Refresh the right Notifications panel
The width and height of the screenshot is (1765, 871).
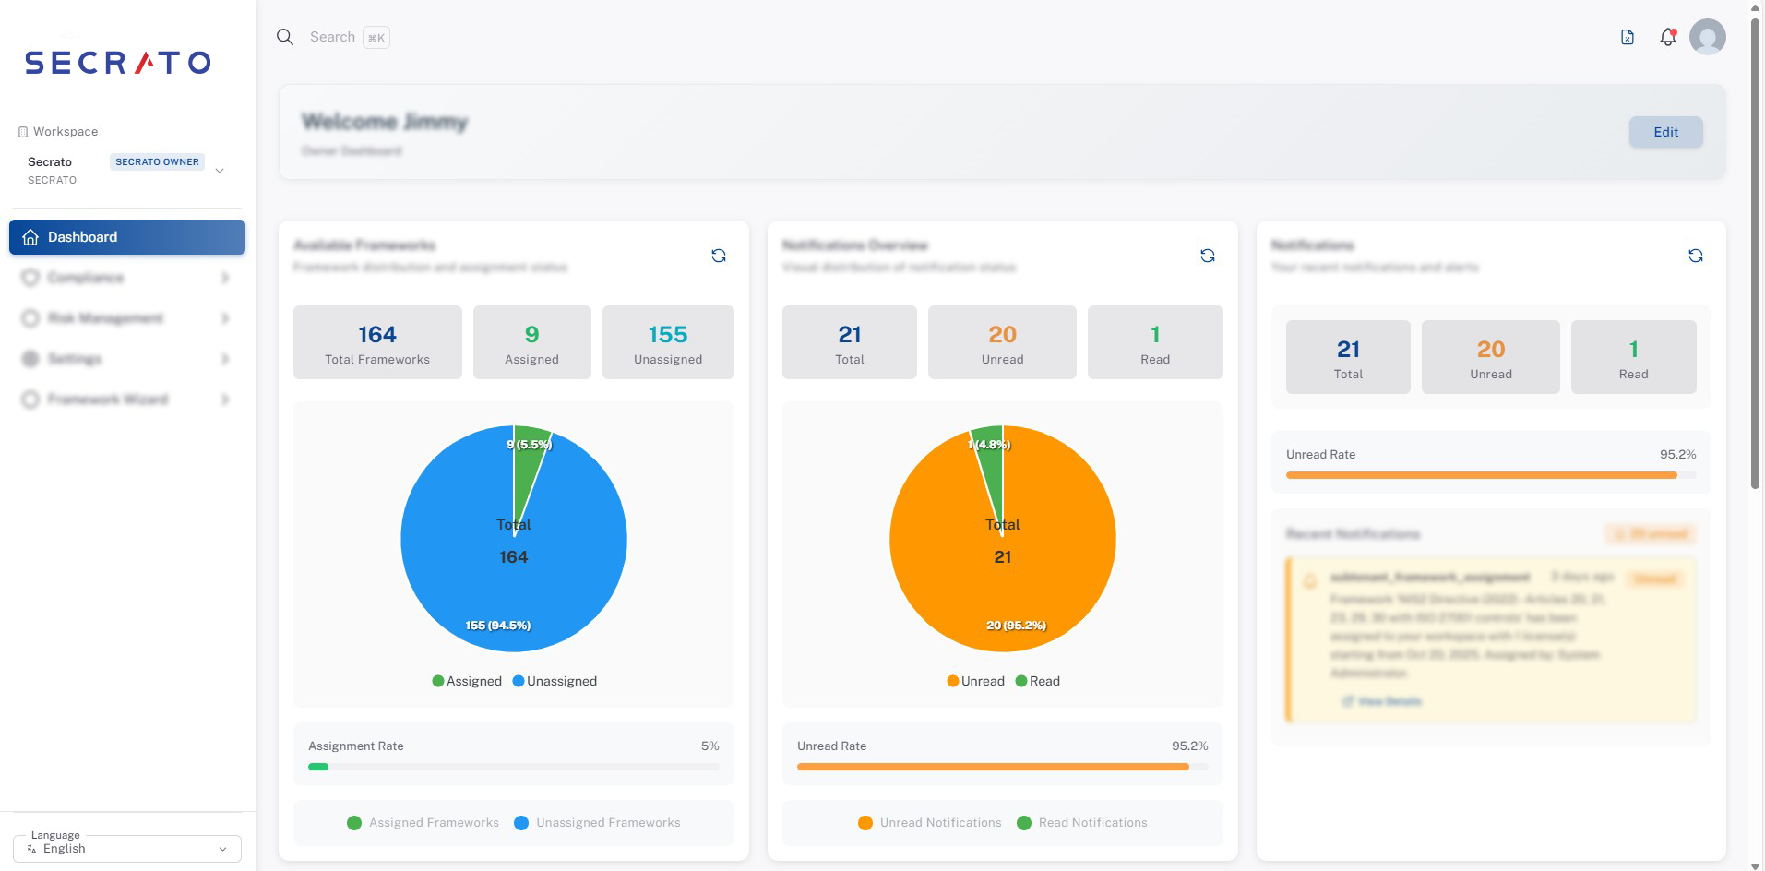point(1695,256)
